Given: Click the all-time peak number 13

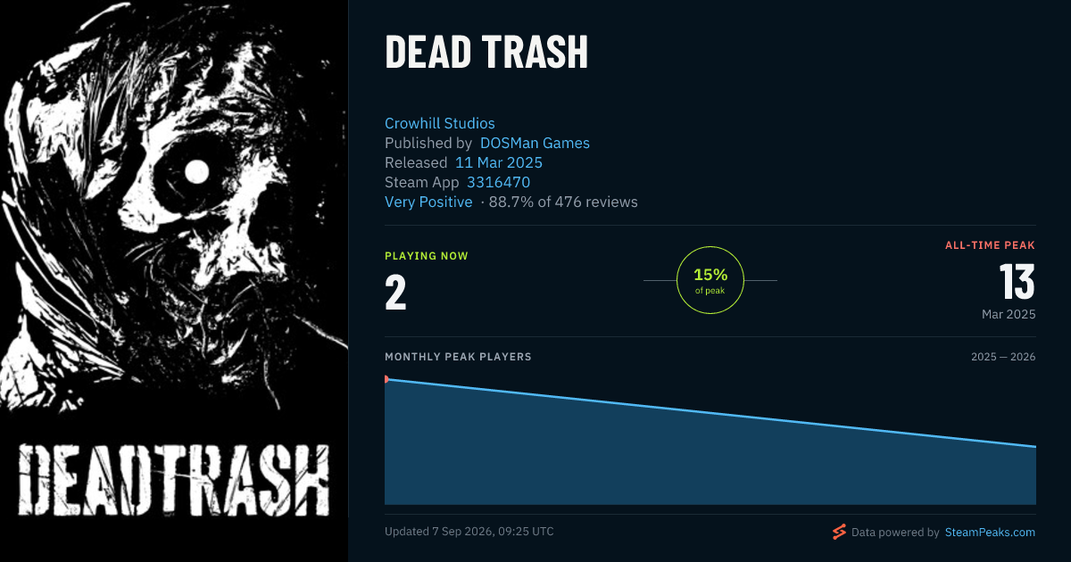Looking at the screenshot, I should [1017, 283].
